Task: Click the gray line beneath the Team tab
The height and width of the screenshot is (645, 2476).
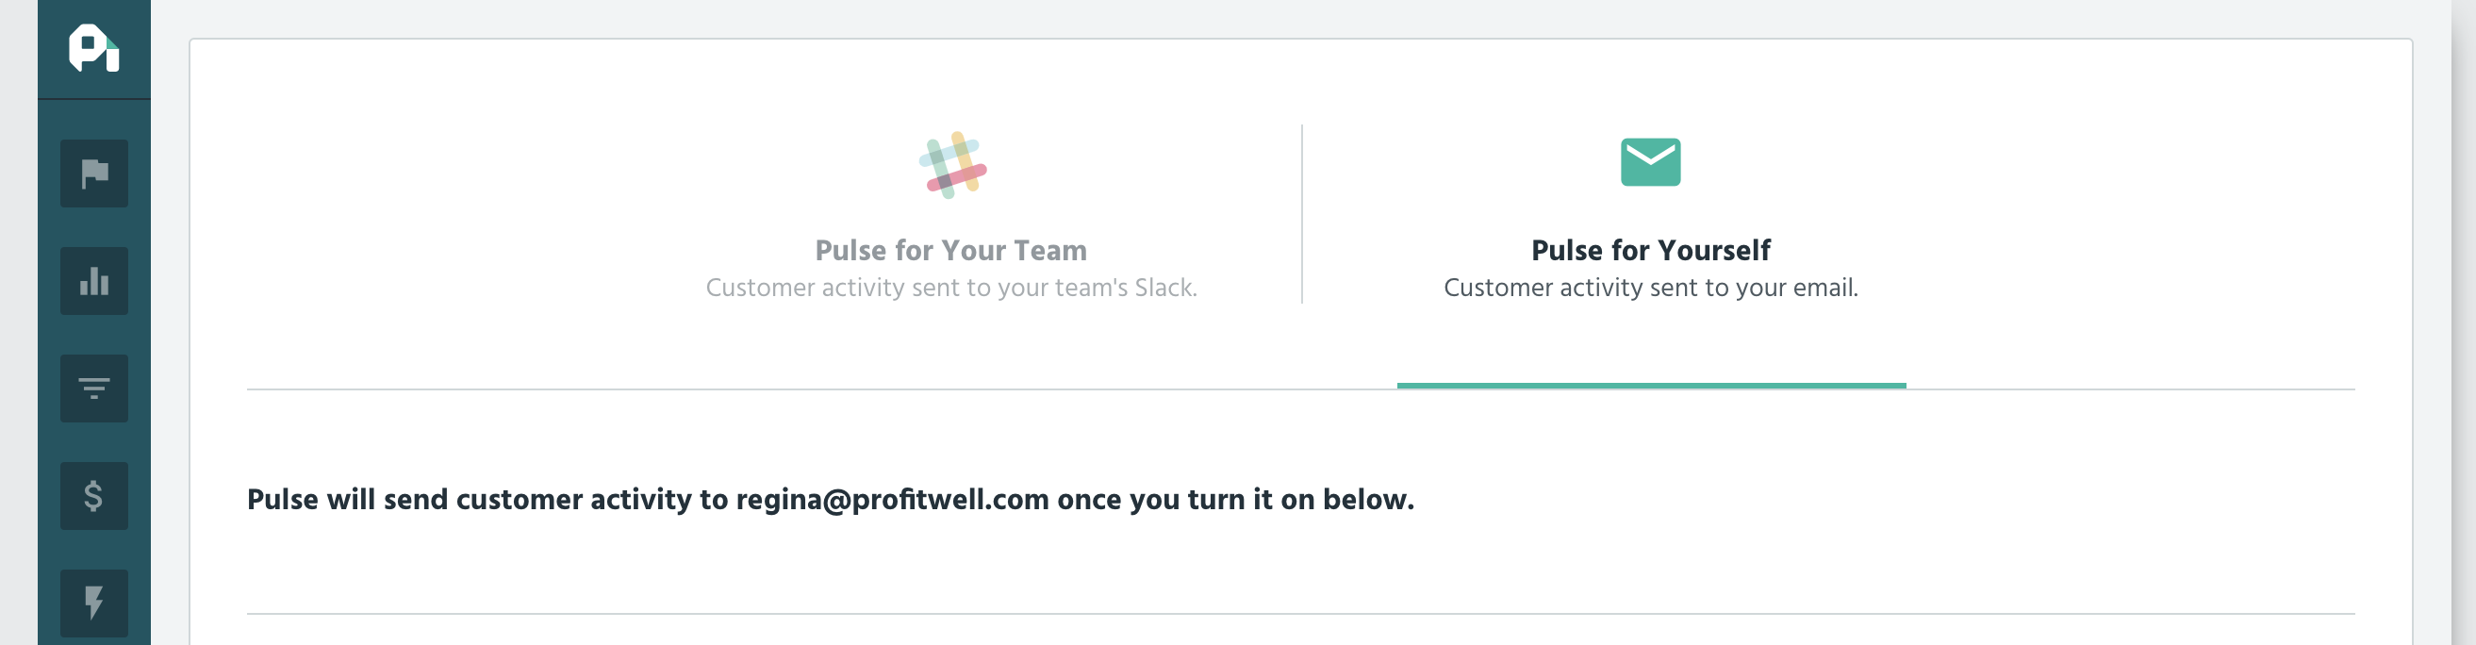Action: (x=822, y=389)
